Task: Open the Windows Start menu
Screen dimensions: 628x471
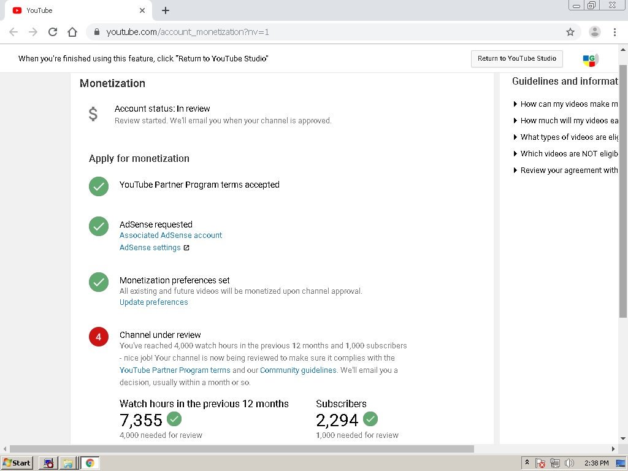Action: pyautogui.click(x=17, y=463)
